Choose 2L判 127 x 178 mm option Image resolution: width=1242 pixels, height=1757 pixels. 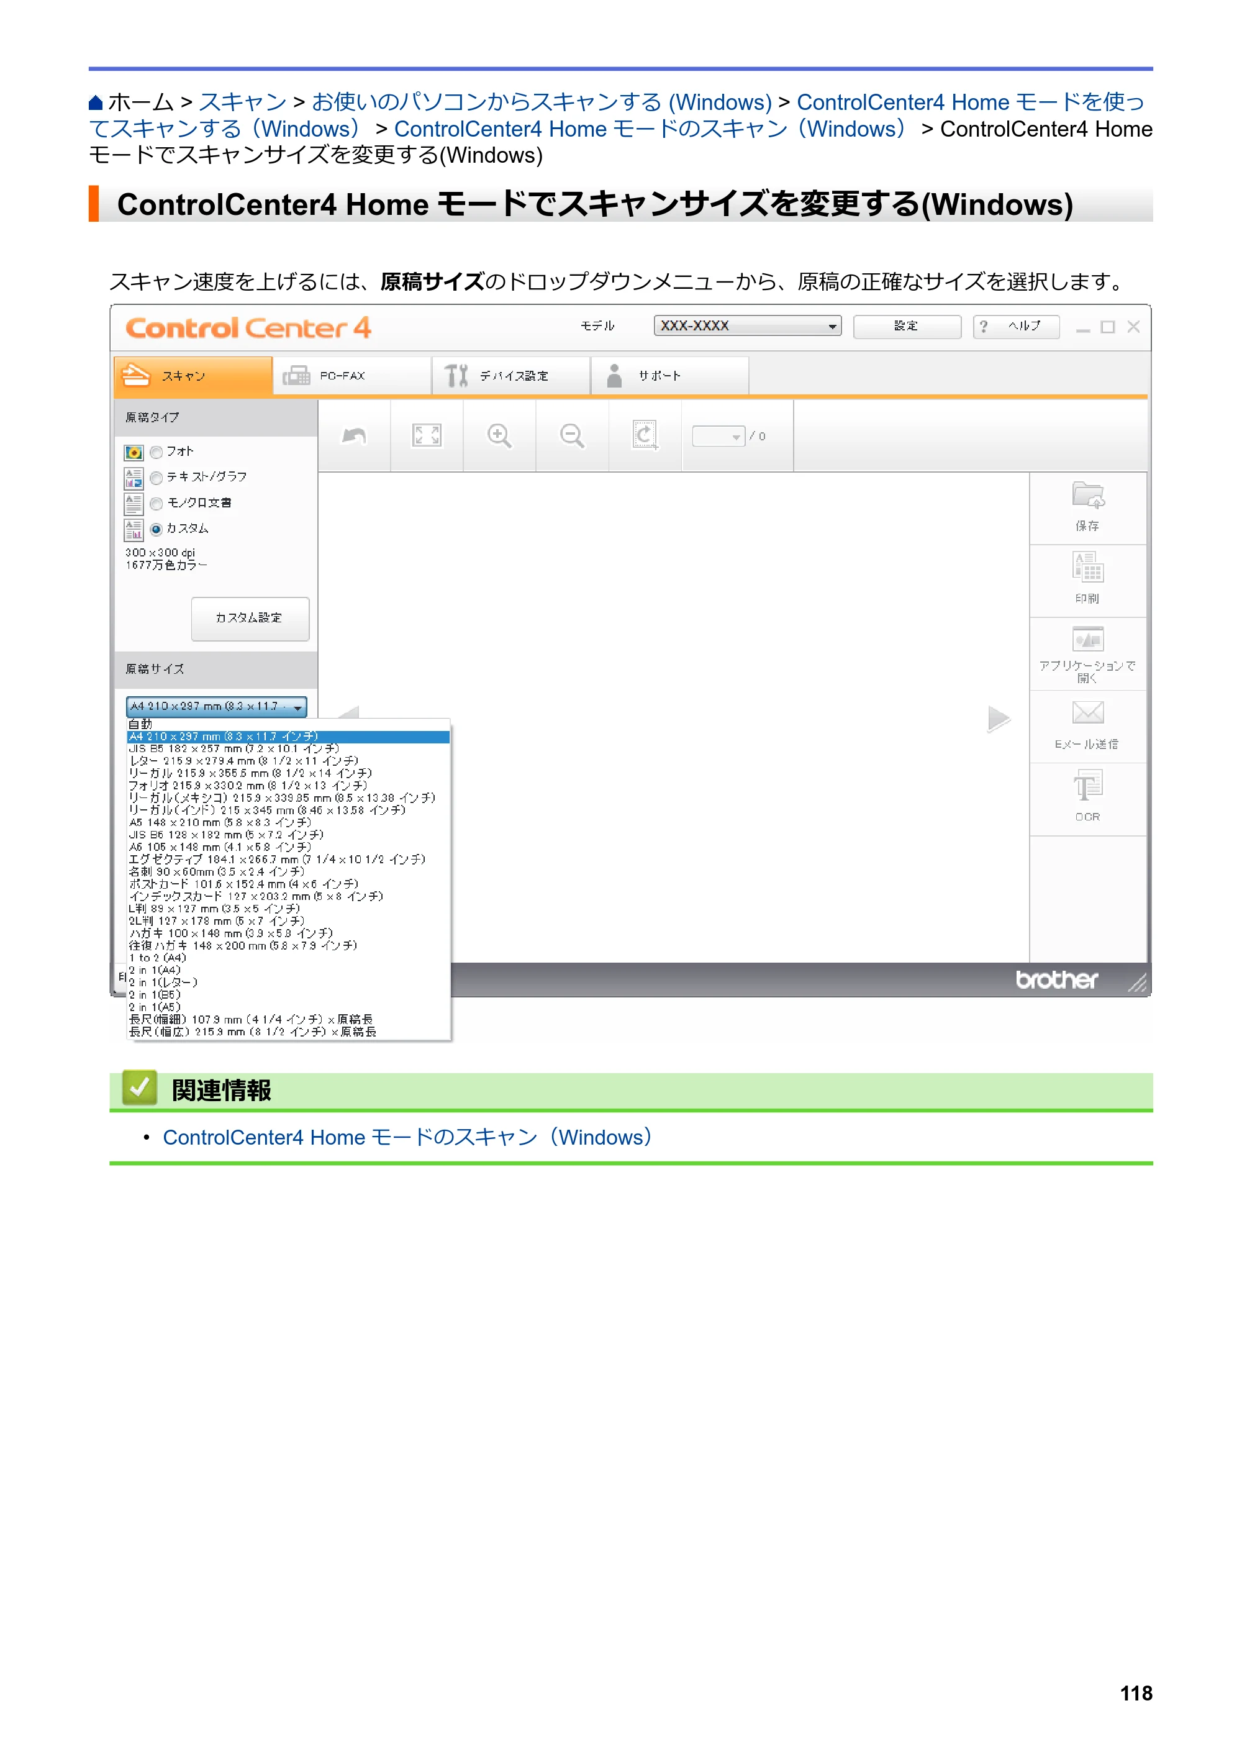coord(288,922)
